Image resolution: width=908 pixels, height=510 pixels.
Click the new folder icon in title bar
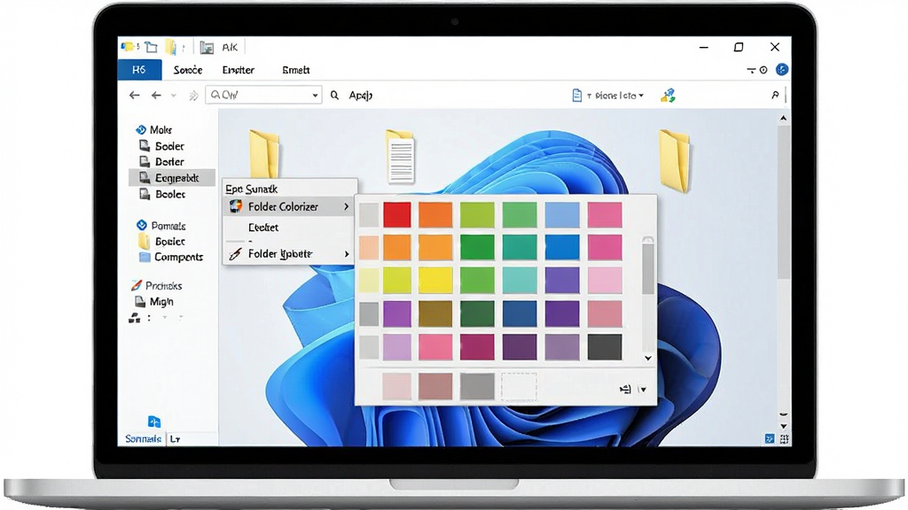151,47
